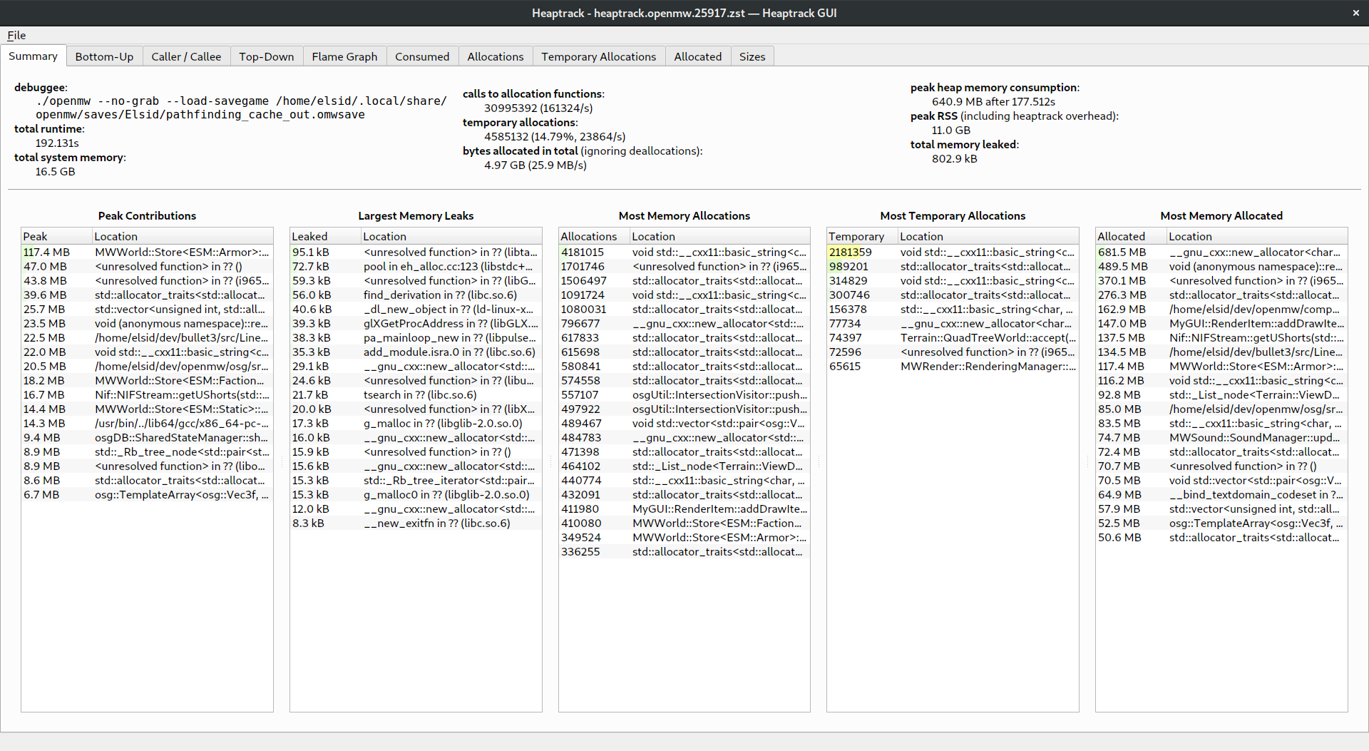Select Nif::NIFStream::getUShorts in Peak Contributions
Viewport: 1369px width, 751px height.
click(183, 394)
